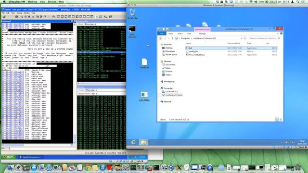Click the Windows XP start button
Image resolution: width=308 pixels, height=173 pixels.
pos(8,157)
